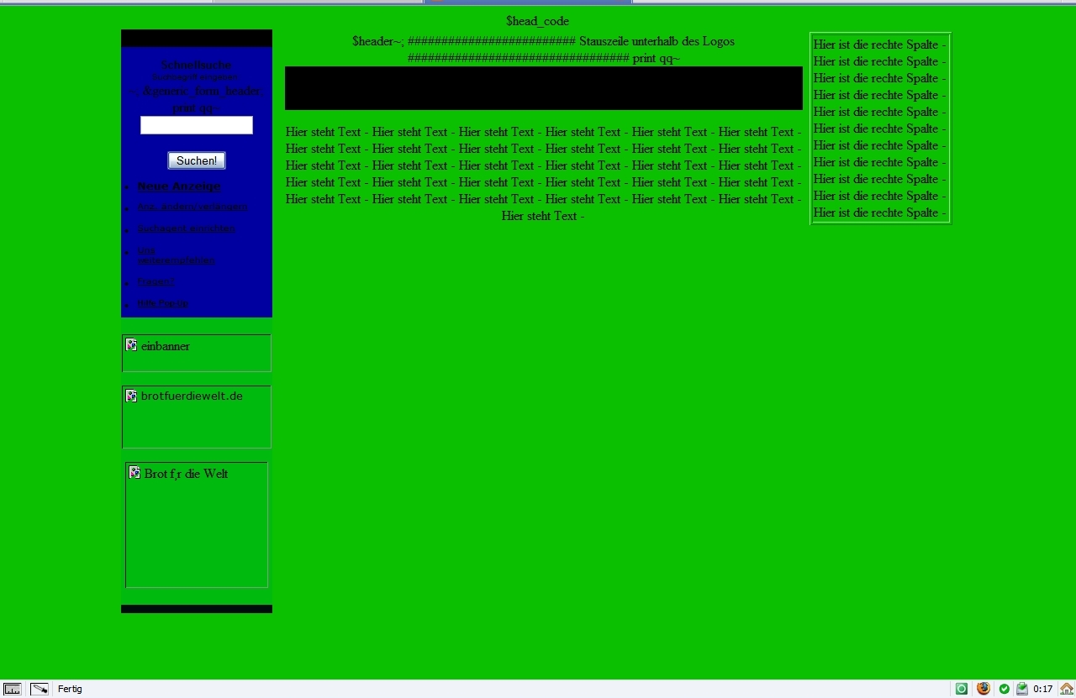Open the Anz. ändern/verlängern link
This screenshot has width=1076, height=698.
[192, 207]
